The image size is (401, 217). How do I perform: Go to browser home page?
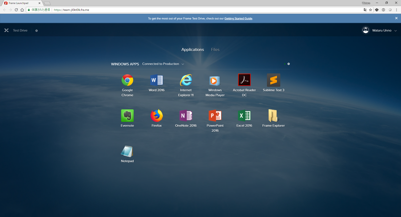[22, 10]
